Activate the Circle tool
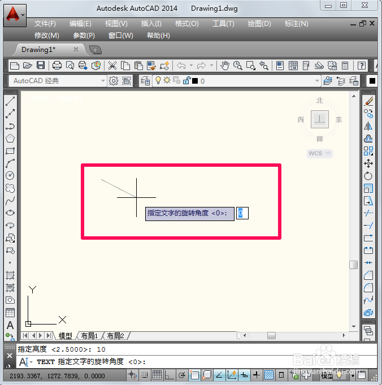This screenshot has height=385, width=382. coord(10,175)
